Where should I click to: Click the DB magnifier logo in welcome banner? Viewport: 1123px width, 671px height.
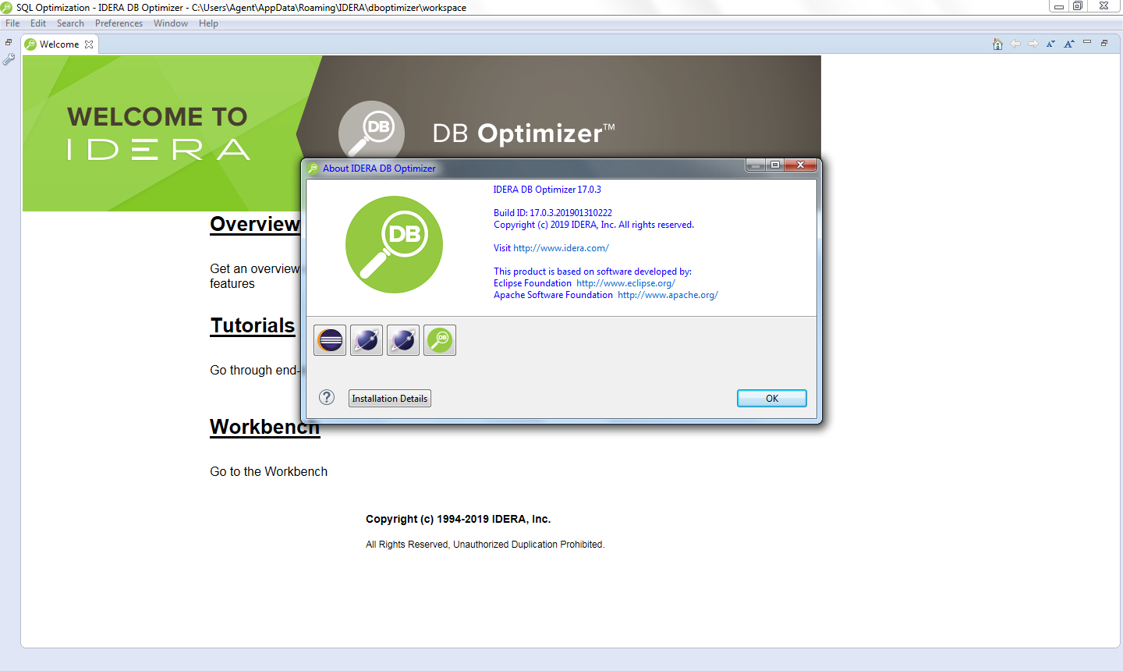[x=372, y=132]
